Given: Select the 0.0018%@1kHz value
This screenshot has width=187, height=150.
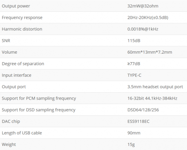Looking at the screenshot, I should [143, 29].
